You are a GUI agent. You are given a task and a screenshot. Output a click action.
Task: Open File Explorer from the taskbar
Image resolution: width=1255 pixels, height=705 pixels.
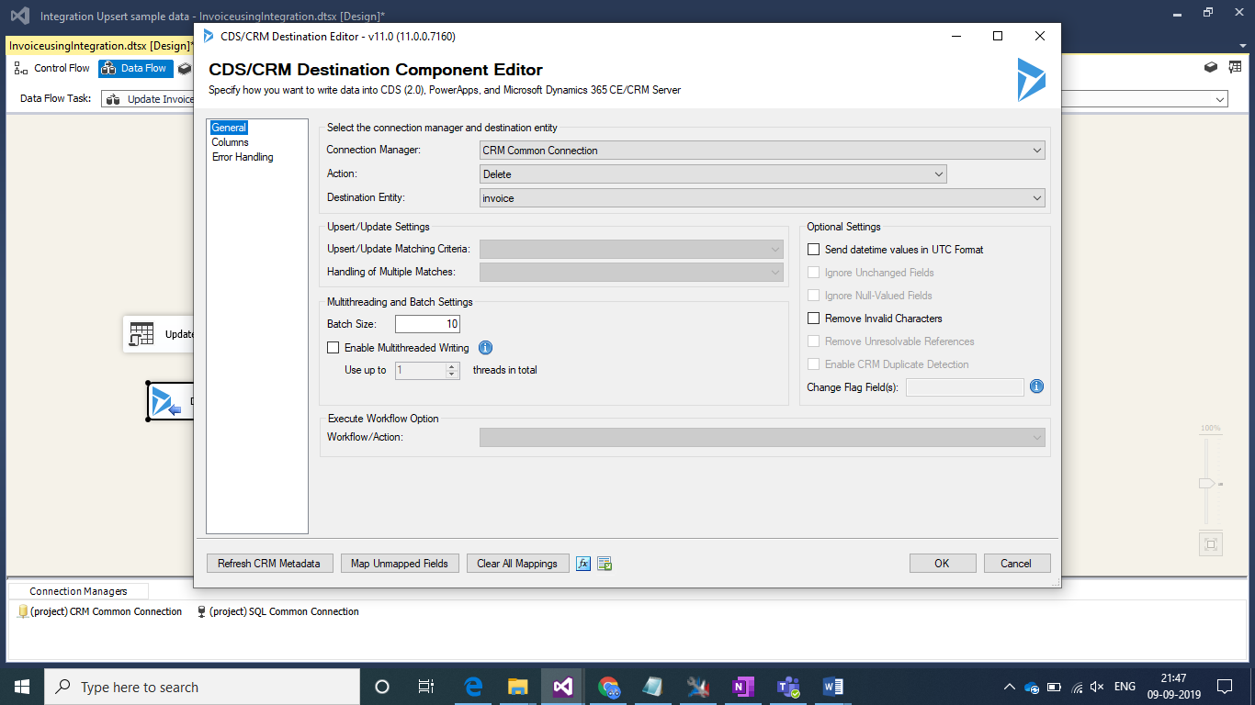click(x=518, y=687)
